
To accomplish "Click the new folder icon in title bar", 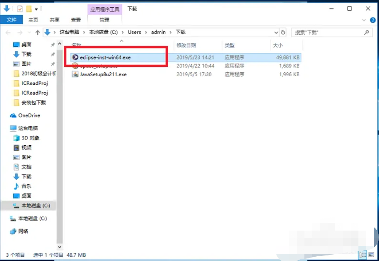I will coord(28,9).
